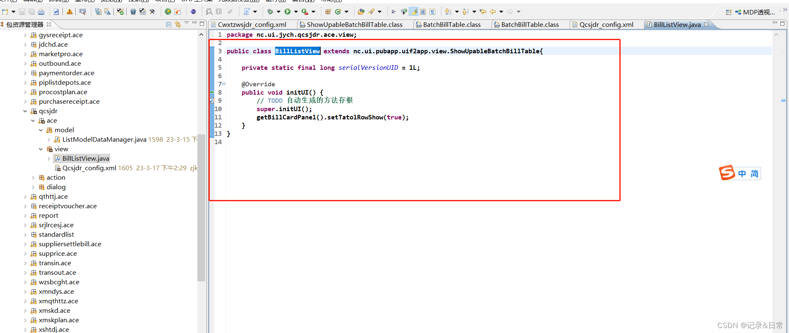Collapse All in package explorer toolbar
This screenshot has width=789, height=333.
168,25
